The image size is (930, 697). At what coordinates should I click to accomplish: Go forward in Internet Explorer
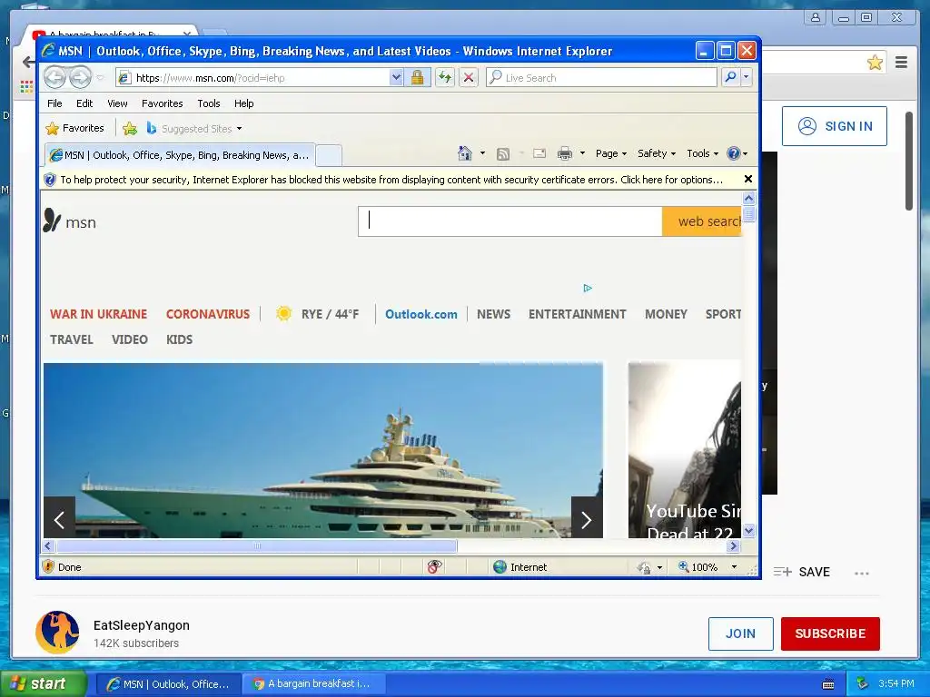[80, 77]
